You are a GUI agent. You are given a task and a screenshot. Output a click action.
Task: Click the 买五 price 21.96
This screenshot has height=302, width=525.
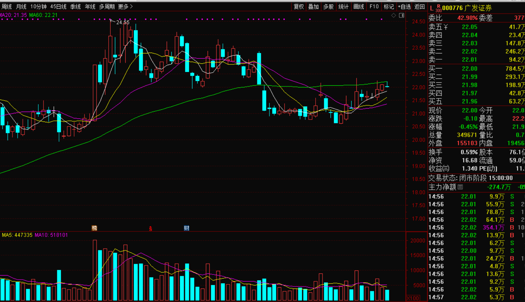pos(469,102)
